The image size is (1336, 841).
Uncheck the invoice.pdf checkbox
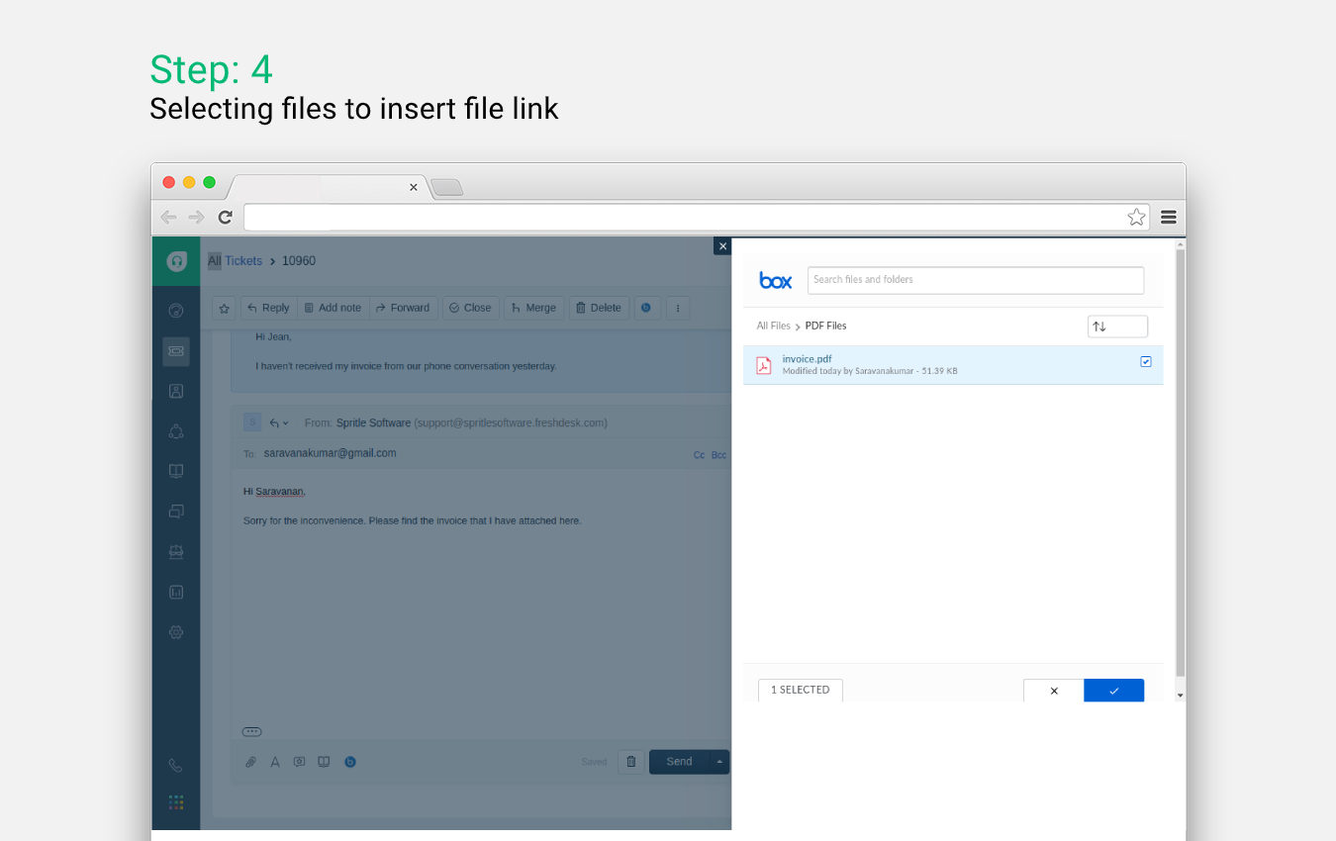coord(1146,362)
